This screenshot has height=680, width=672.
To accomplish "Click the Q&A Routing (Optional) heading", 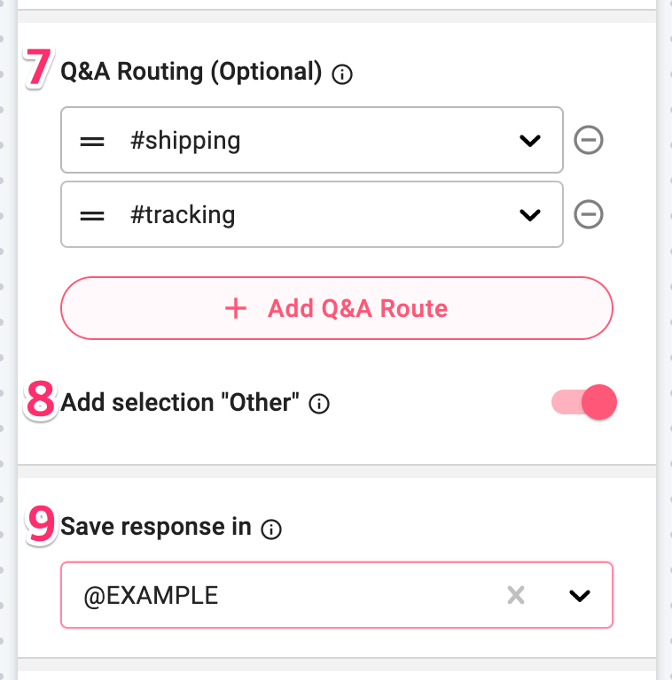I will tap(191, 72).
